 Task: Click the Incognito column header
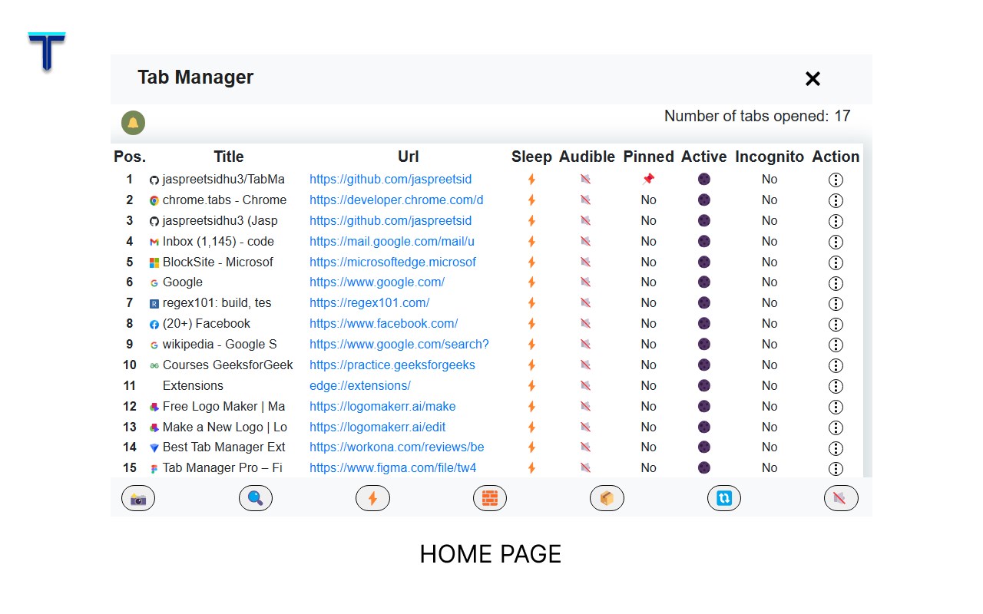click(770, 157)
